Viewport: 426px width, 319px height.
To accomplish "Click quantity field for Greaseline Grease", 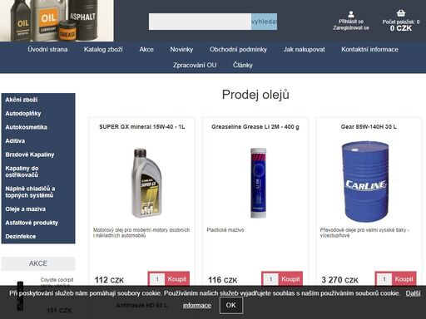I will [270, 279].
